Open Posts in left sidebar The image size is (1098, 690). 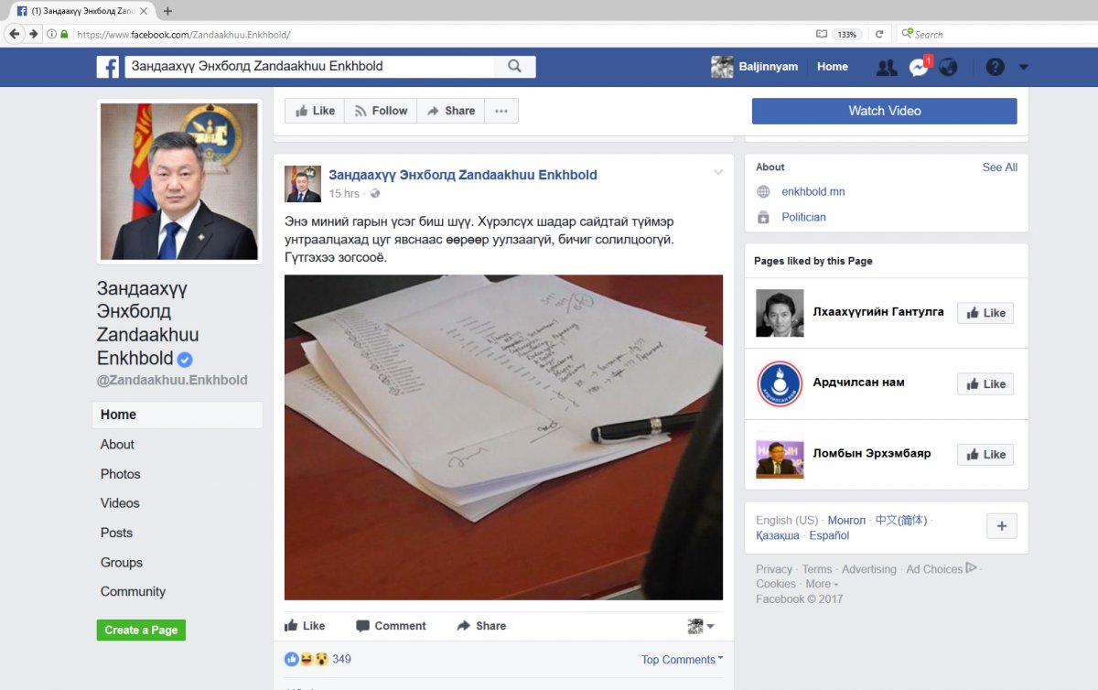click(x=116, y=533)
